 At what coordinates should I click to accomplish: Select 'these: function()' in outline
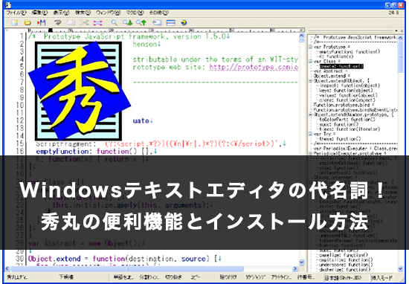coord(340,139)
